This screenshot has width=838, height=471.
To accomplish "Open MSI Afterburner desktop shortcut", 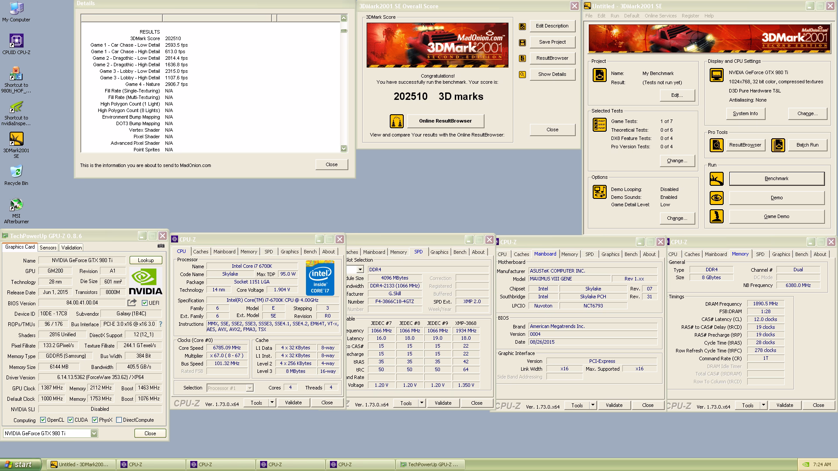I will pyautogui.click(x=16, y=205).
